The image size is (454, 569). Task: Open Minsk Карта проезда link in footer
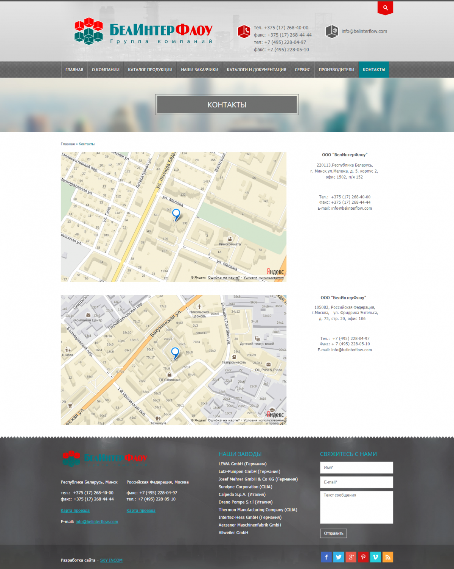75,510
